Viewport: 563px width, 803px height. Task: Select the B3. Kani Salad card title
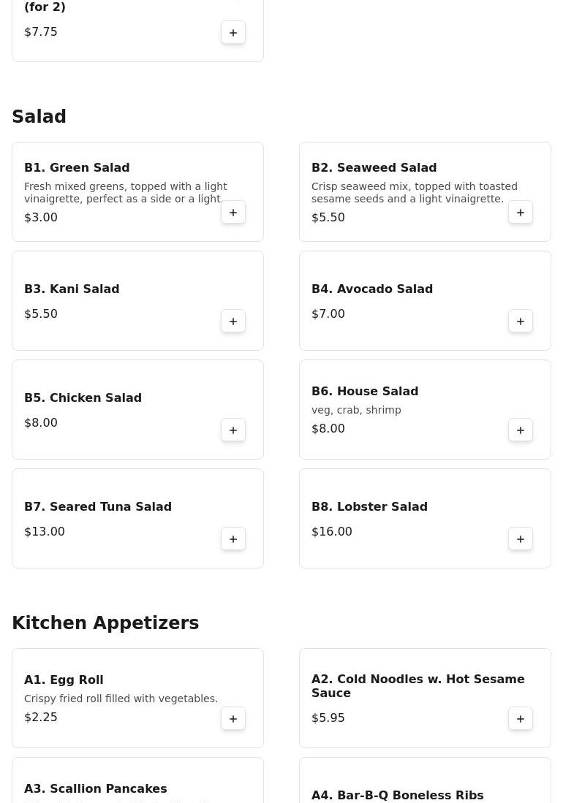(72, 289)
